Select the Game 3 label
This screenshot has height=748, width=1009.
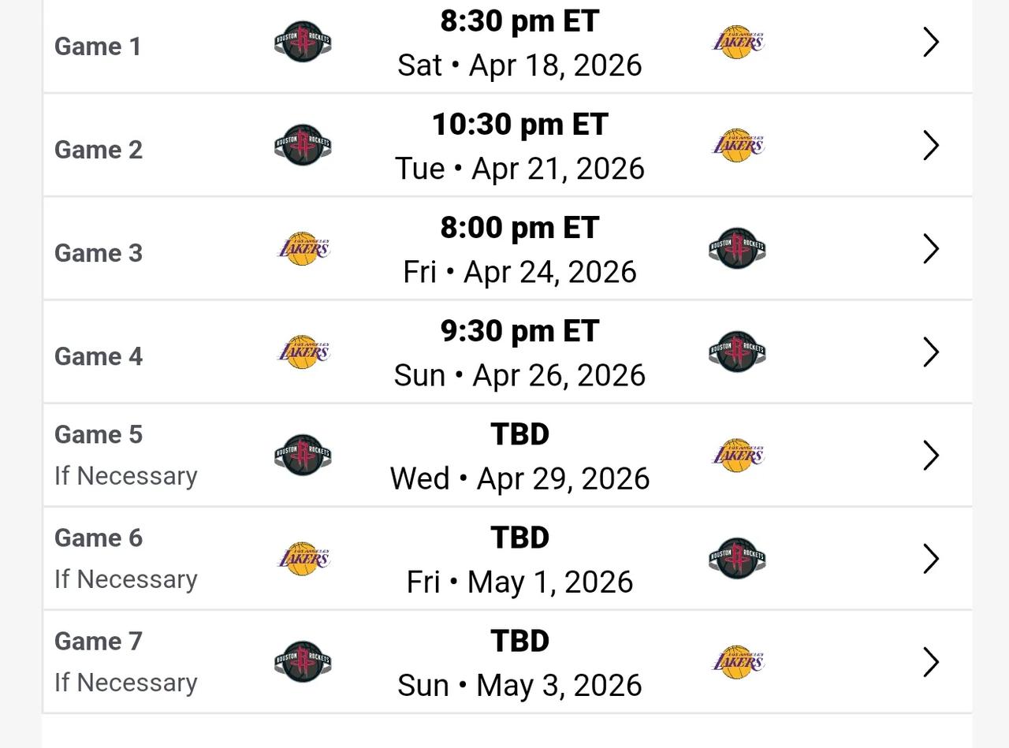(99, 253)
